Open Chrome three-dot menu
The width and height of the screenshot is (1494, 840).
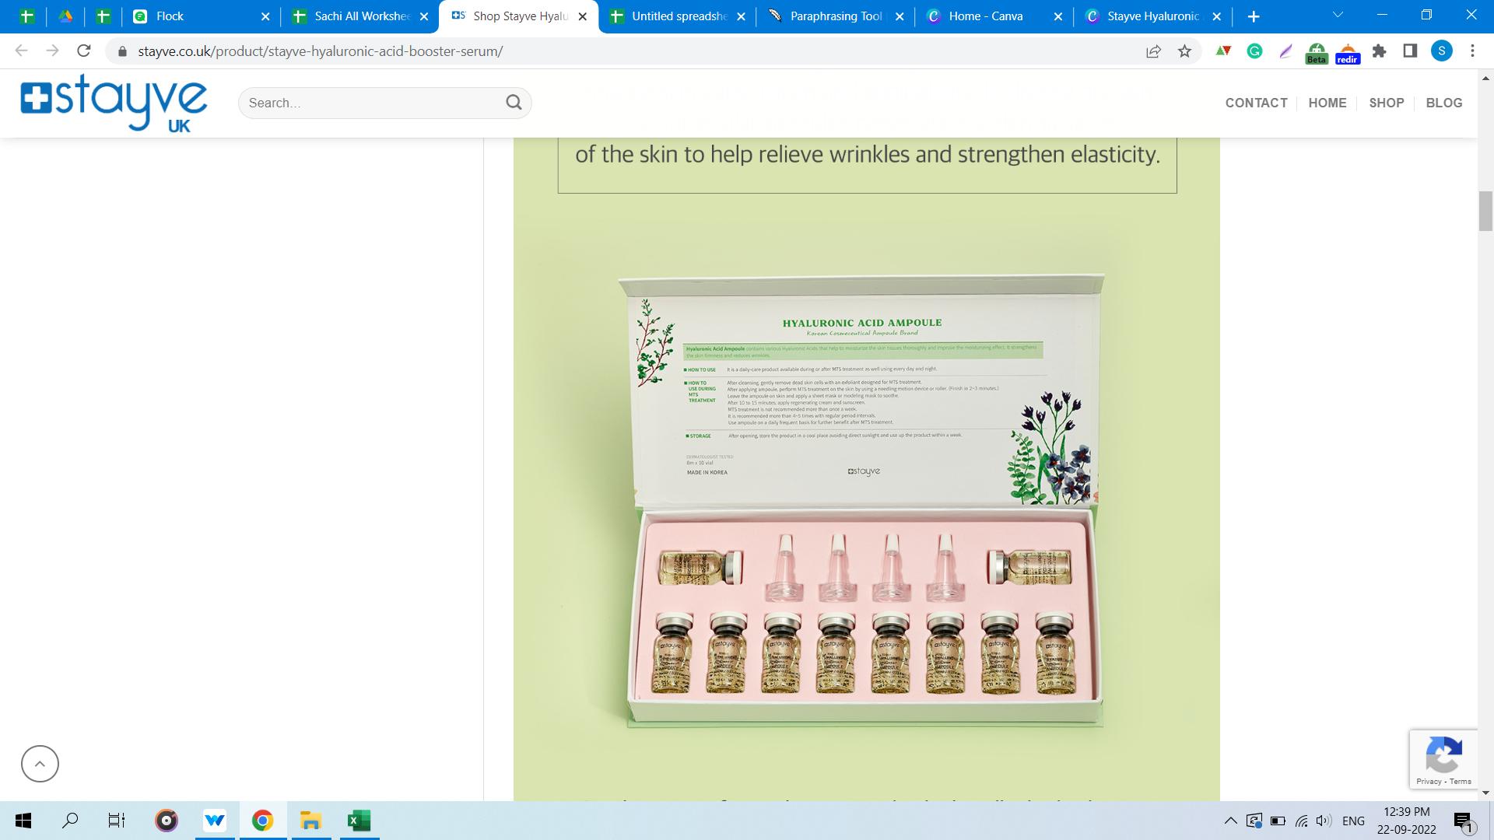pos(1472,51)
